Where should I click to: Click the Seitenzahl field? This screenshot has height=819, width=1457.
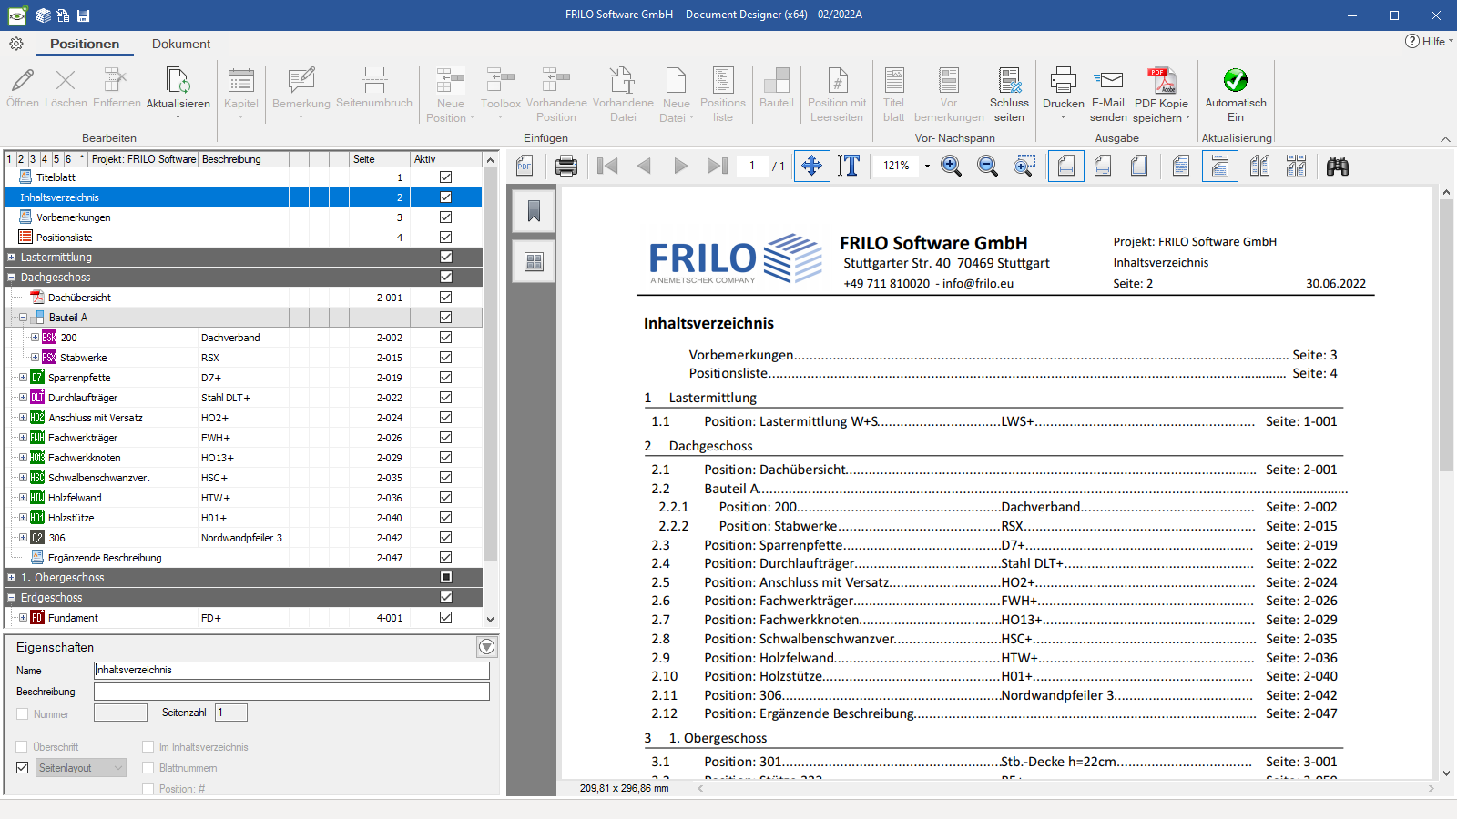(x=231, y=713)
